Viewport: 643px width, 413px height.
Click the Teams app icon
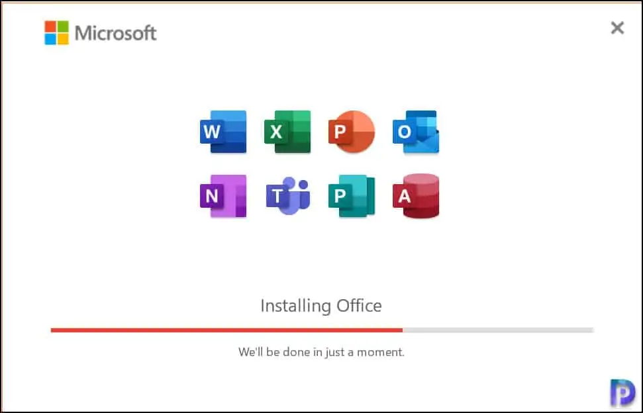pyautogui.click(x=287, y=196)
